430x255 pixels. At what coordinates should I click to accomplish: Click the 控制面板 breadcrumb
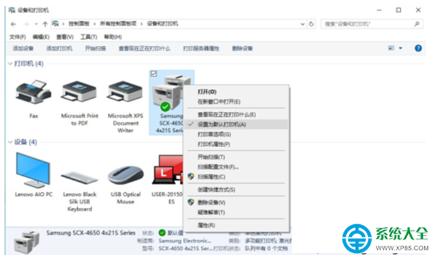[79, 24]
